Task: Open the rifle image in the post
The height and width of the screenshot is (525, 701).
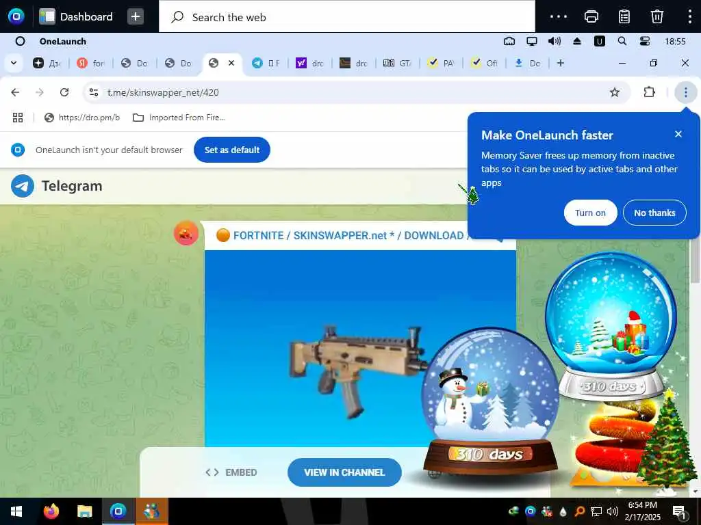Action: [x=360, y=348]
